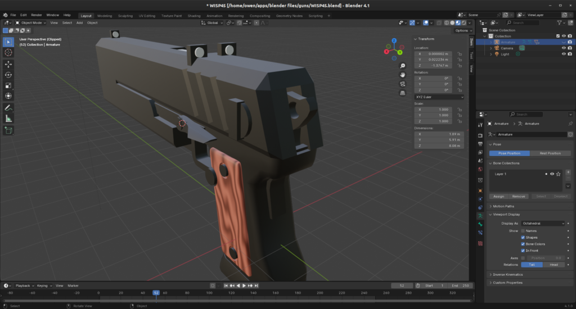Add a new bone collection with plus

pyautogui.click(x=568, y=172)
